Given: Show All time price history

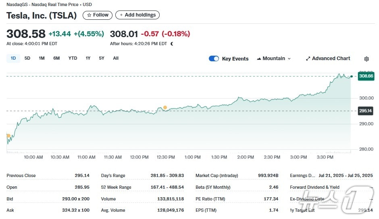Looking at the screenshot, I should click(x=116, y=58).
